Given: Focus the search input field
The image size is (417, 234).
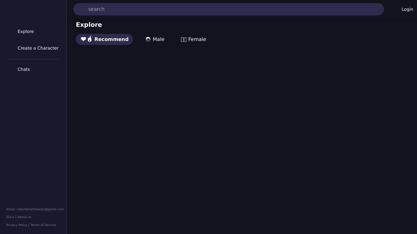Looking at the screenshot, I should 228,9.
